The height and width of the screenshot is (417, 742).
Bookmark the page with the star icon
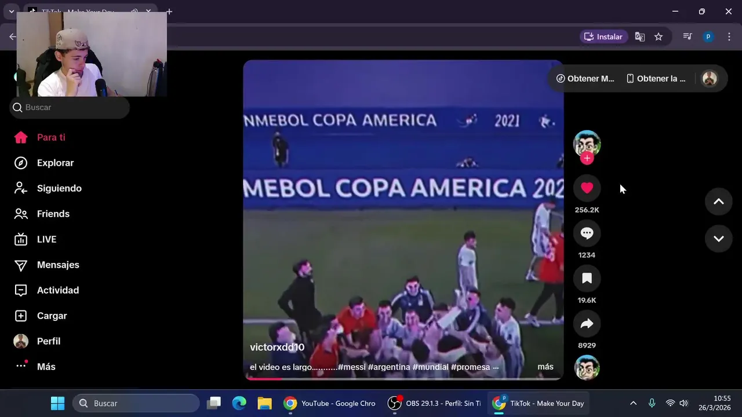tap(659, 36)
